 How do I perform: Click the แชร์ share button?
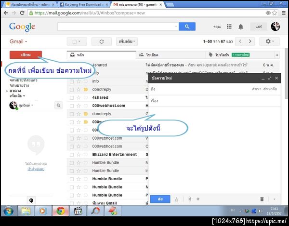click(258, 27)
